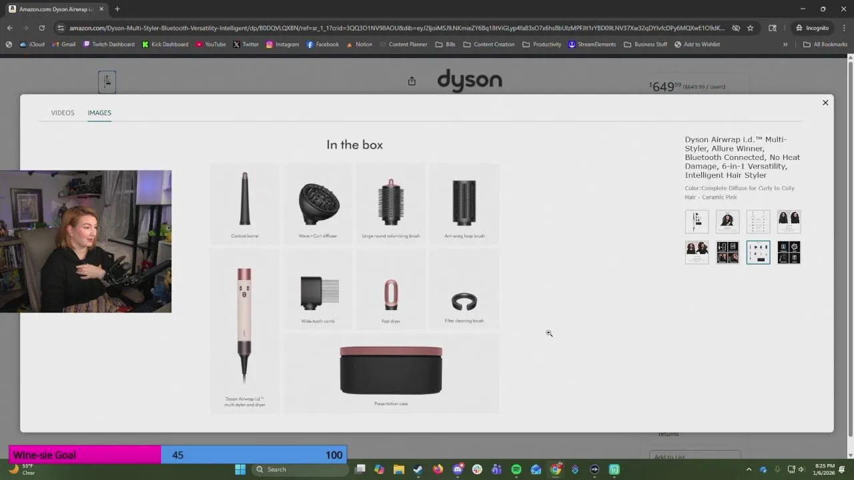Click the share icon beside Dyson logo
Viewport: 854px width, 480px height.
[x=412, y=81]
